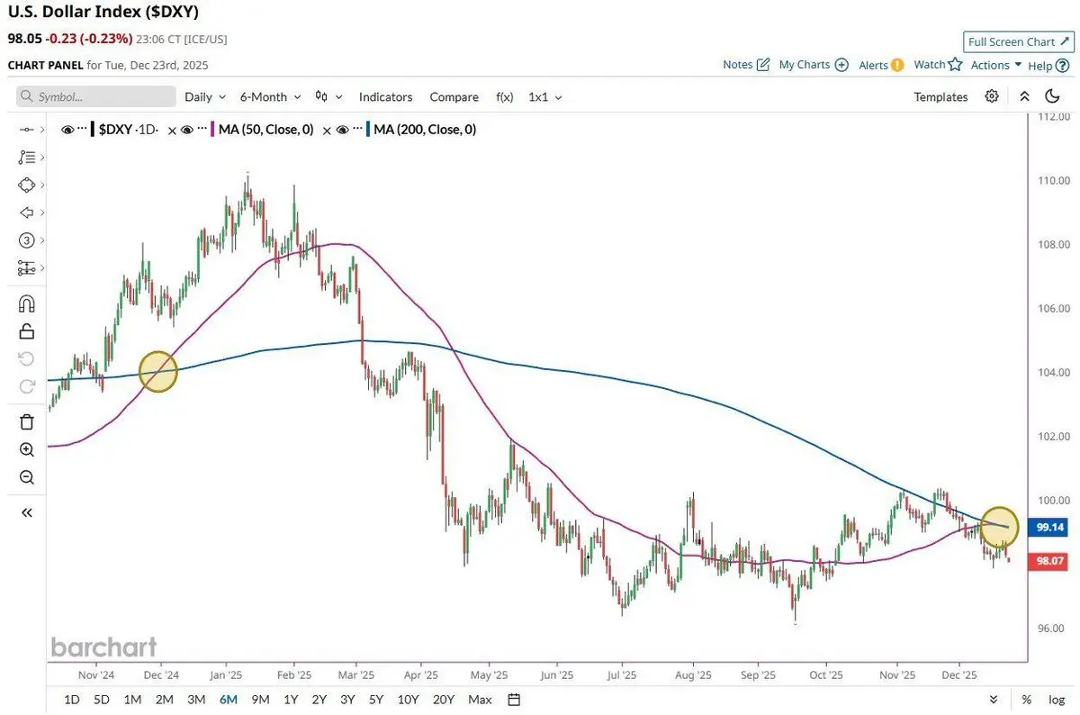Click the 98.07 last price label
Viewport: 1080px width, 715px height.
[1050, 561]
